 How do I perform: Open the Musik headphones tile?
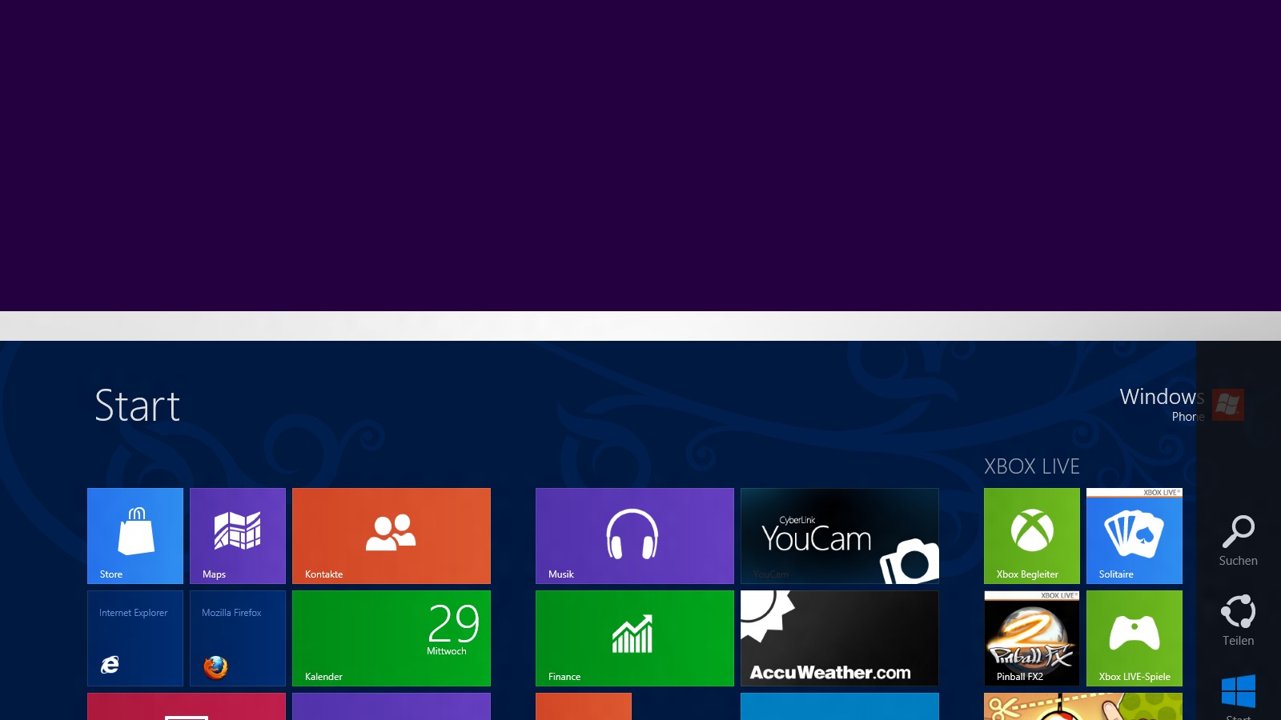click(x=635, y=536)
